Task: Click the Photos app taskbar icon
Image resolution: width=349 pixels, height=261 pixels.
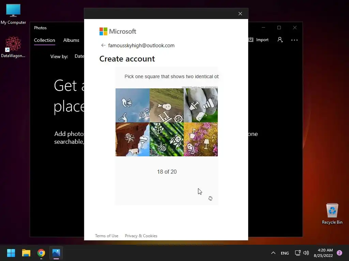Action: [x=56, y=253]
